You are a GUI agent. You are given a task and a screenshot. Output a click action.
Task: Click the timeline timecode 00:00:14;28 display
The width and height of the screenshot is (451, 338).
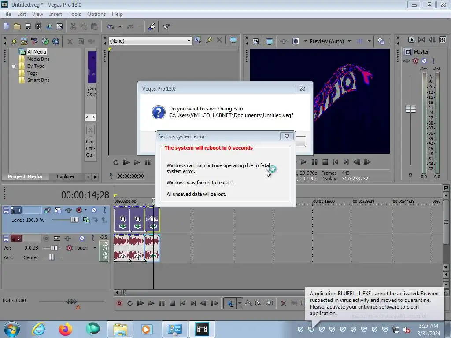pos(85,195)
